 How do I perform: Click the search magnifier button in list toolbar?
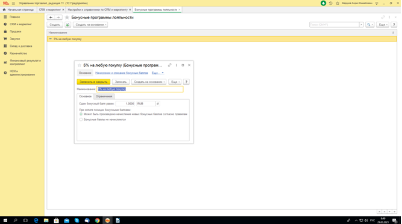point(369,25)
